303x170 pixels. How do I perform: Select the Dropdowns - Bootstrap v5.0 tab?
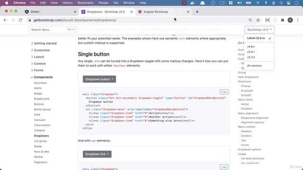coord(107,12)
